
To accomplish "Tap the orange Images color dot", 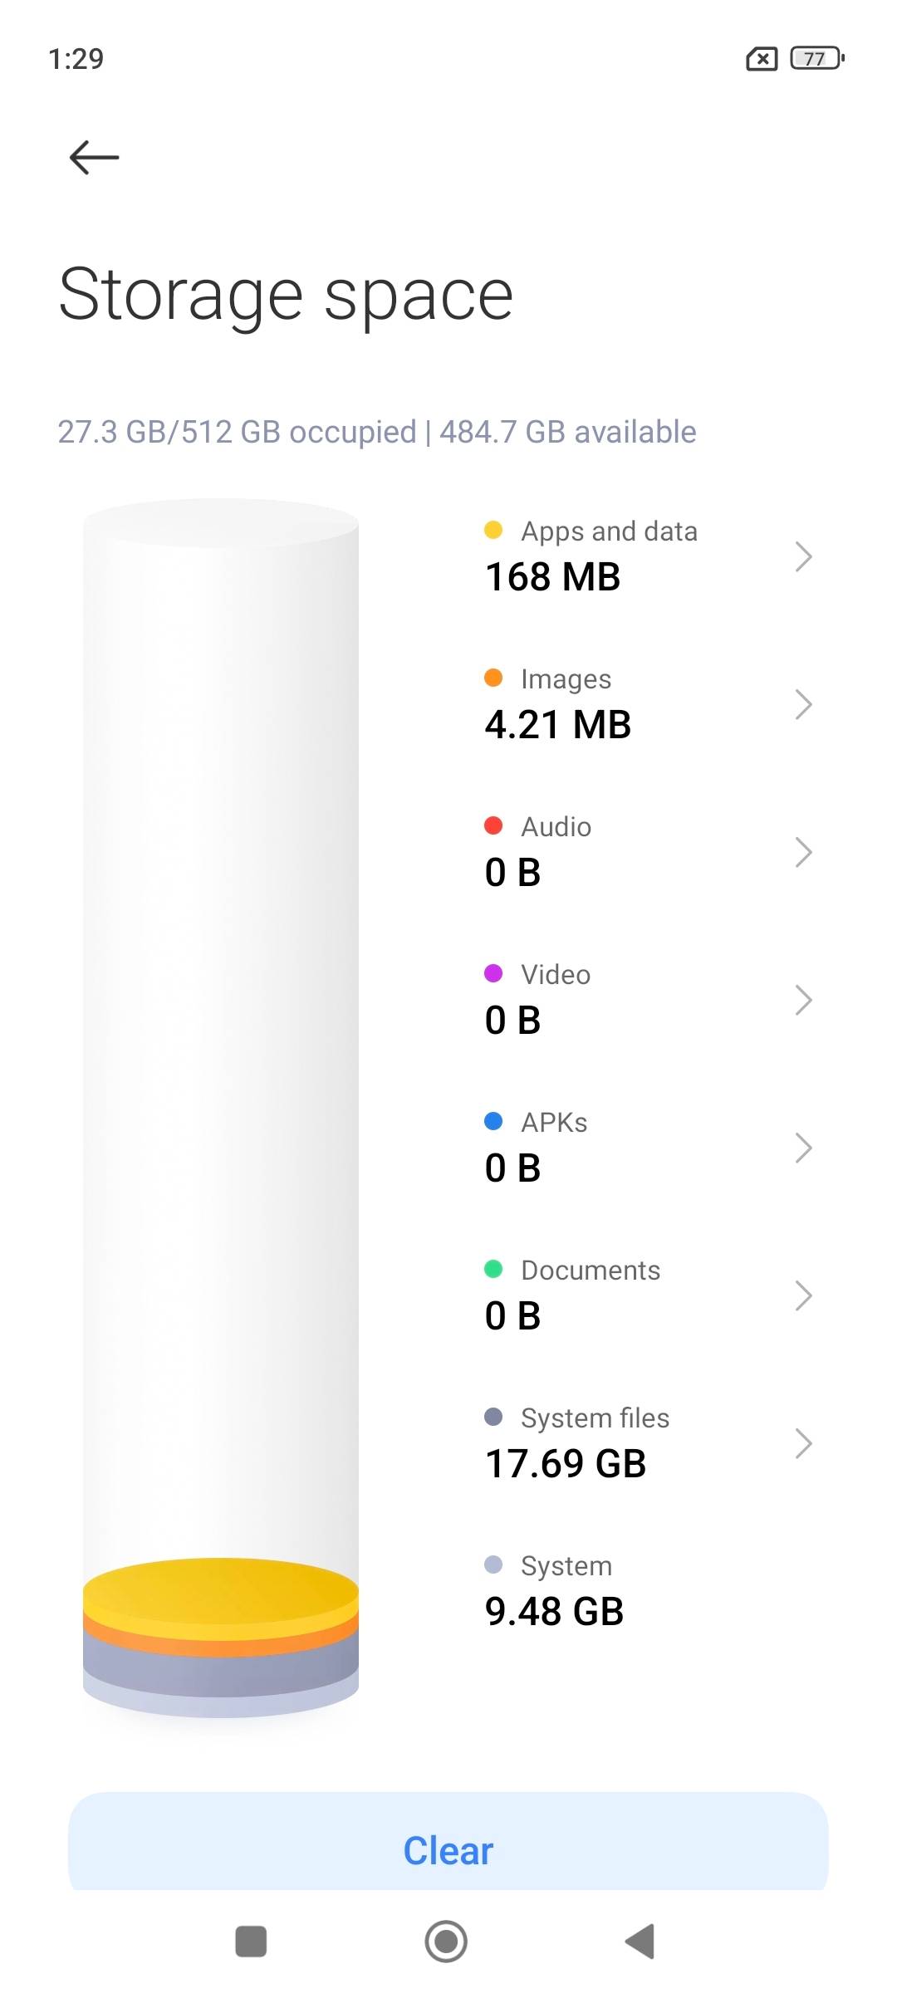I will [493, 678].
